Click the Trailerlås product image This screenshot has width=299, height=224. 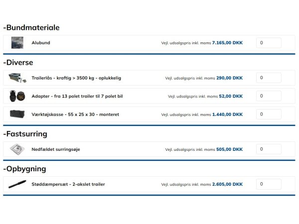(17, 78)
